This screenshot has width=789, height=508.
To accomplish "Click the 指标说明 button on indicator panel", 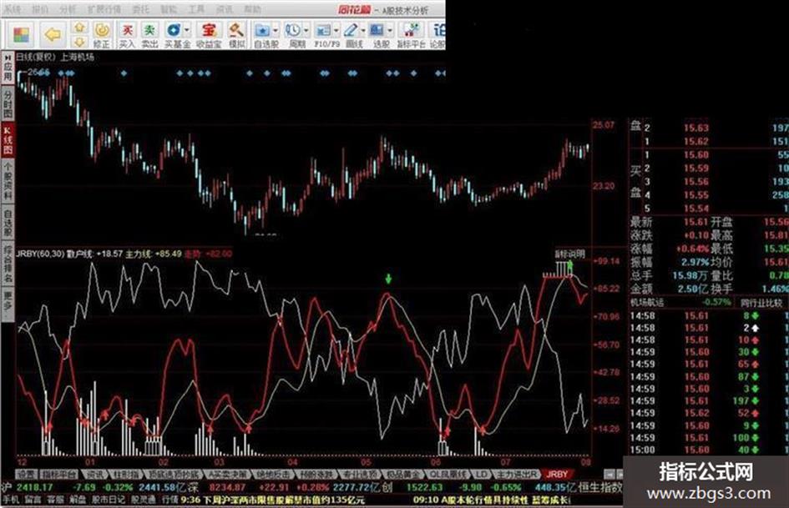I will (569, 254).
